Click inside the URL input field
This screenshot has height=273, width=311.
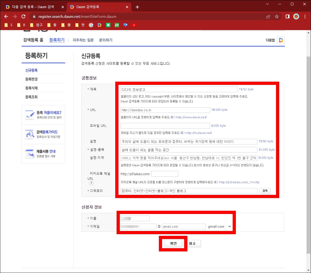(165, 110)
